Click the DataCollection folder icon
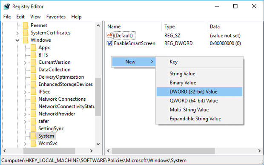264x165 pixels. [x=33, y=70]
